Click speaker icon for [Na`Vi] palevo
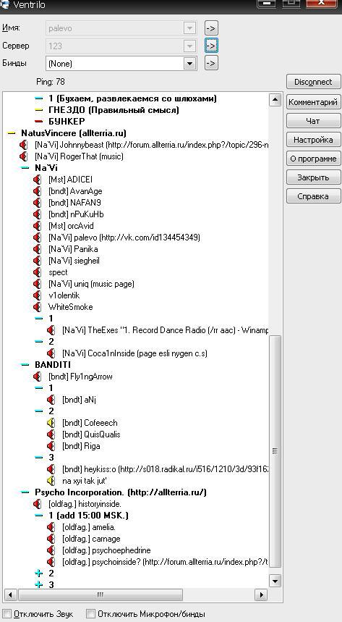342x622 pixels. [x=38, y=238]
